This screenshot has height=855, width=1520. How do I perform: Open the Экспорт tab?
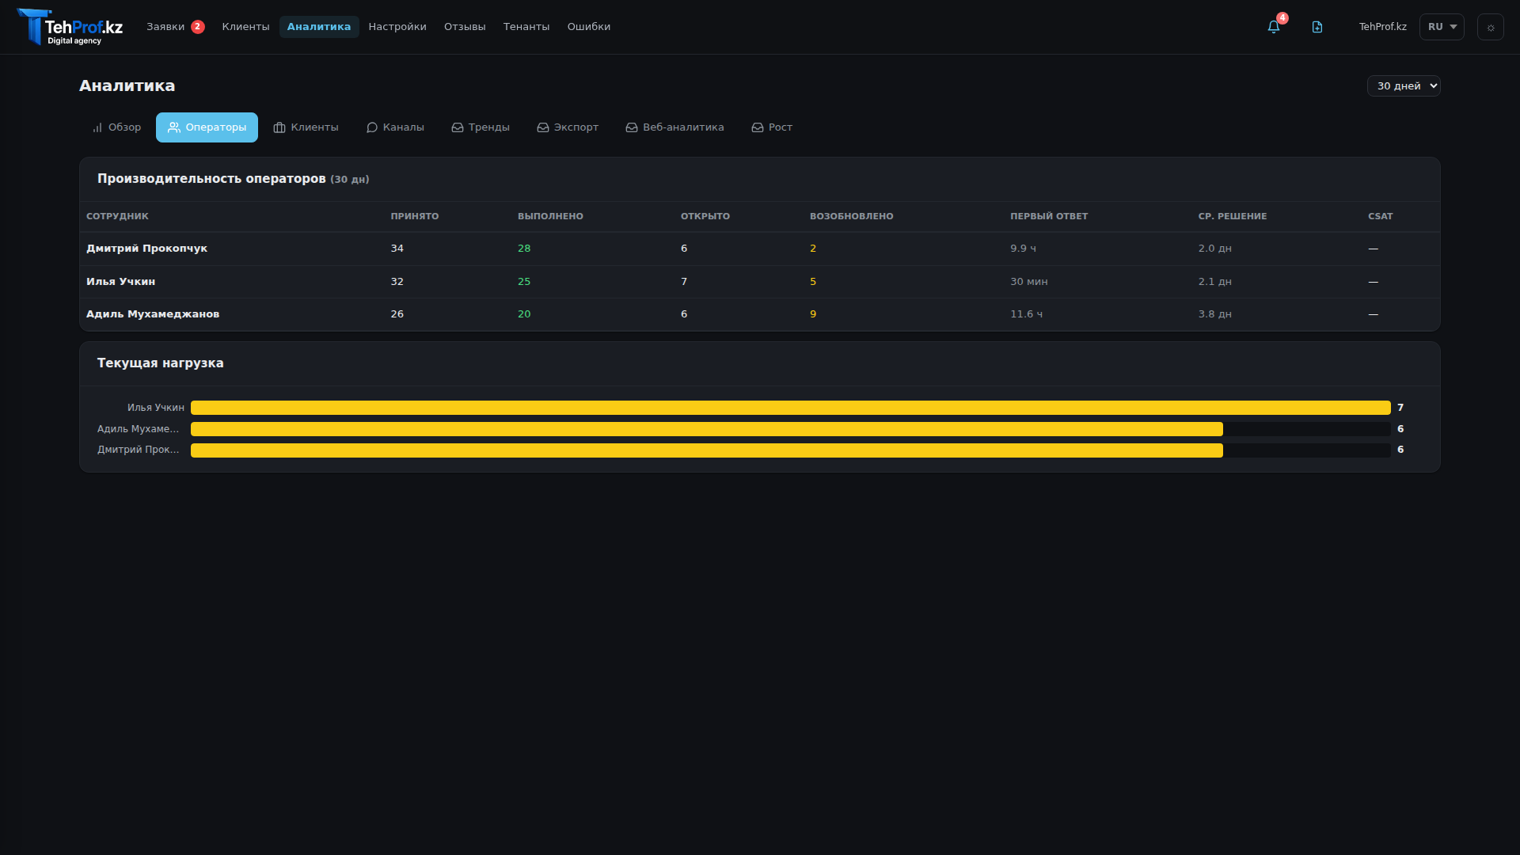568,127
